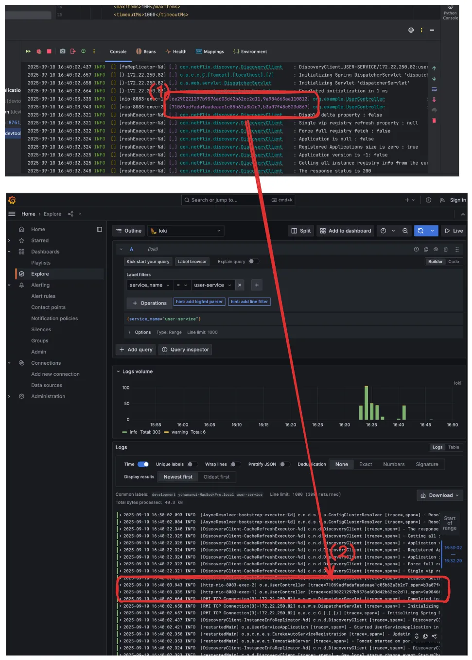Remove the service_name label filter with X
Screen dimensions: 472x660
point(240,285)
